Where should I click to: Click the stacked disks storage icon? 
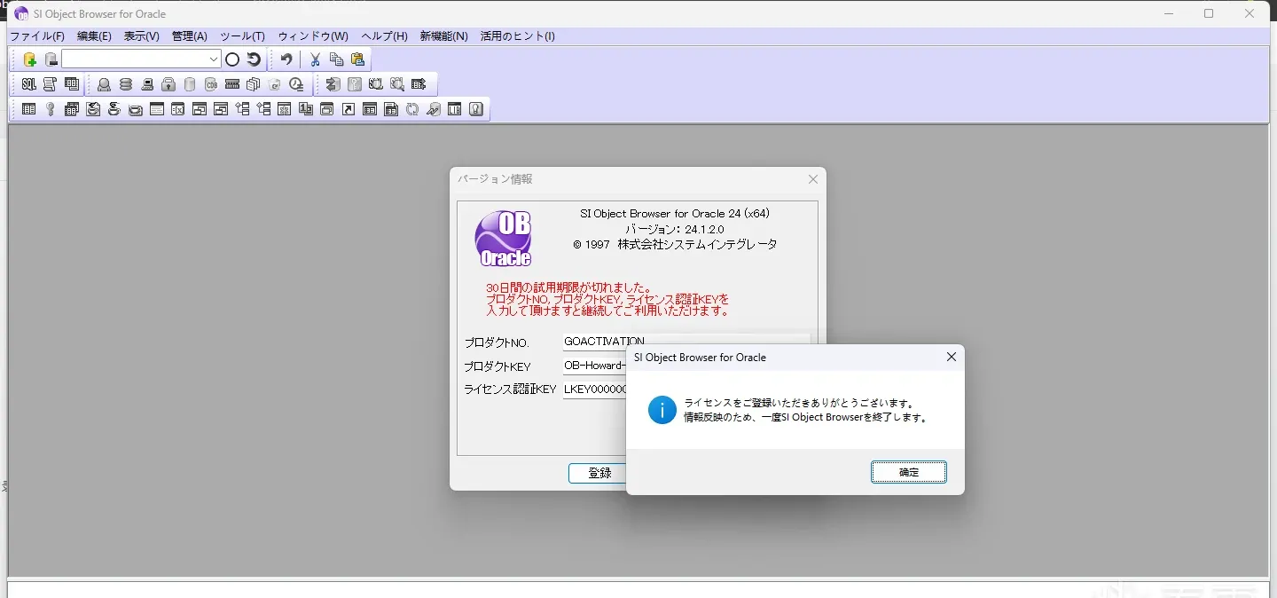126,85
